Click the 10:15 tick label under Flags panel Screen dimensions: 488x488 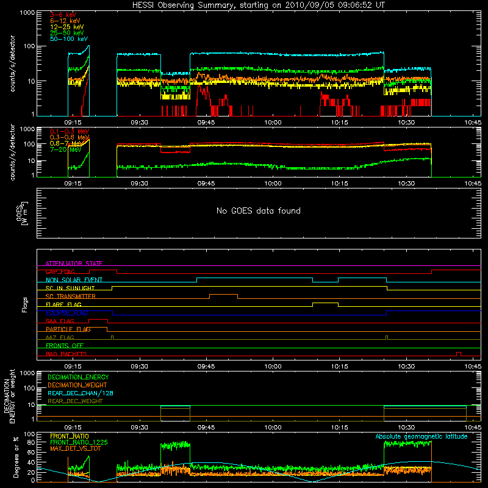point(339,367)
